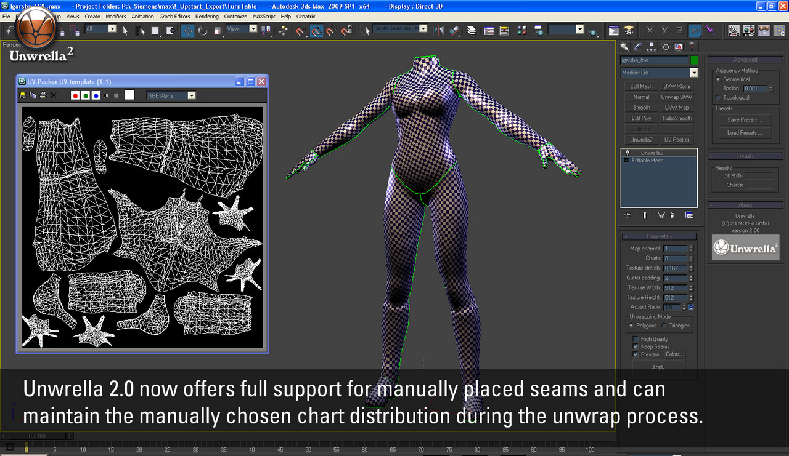The width and height of the screenshot is (789, 456).
Task: Uncheck the Keep Seams checkbox
Action: click(636, 346)
